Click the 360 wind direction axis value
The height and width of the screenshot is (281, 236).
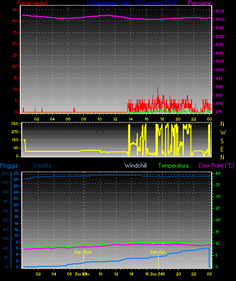pos(15,124)
